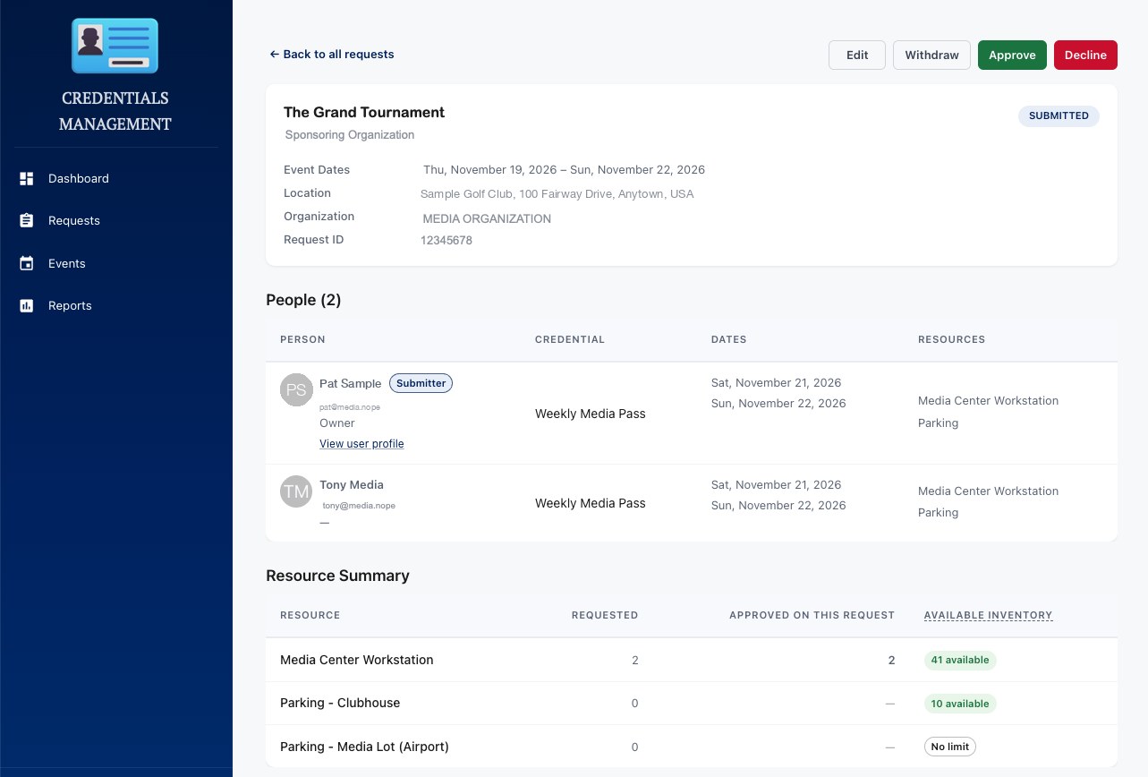
Task: Click the Media Center Workstation resource row
Action: pyautogui.click(x=692, y=661)
